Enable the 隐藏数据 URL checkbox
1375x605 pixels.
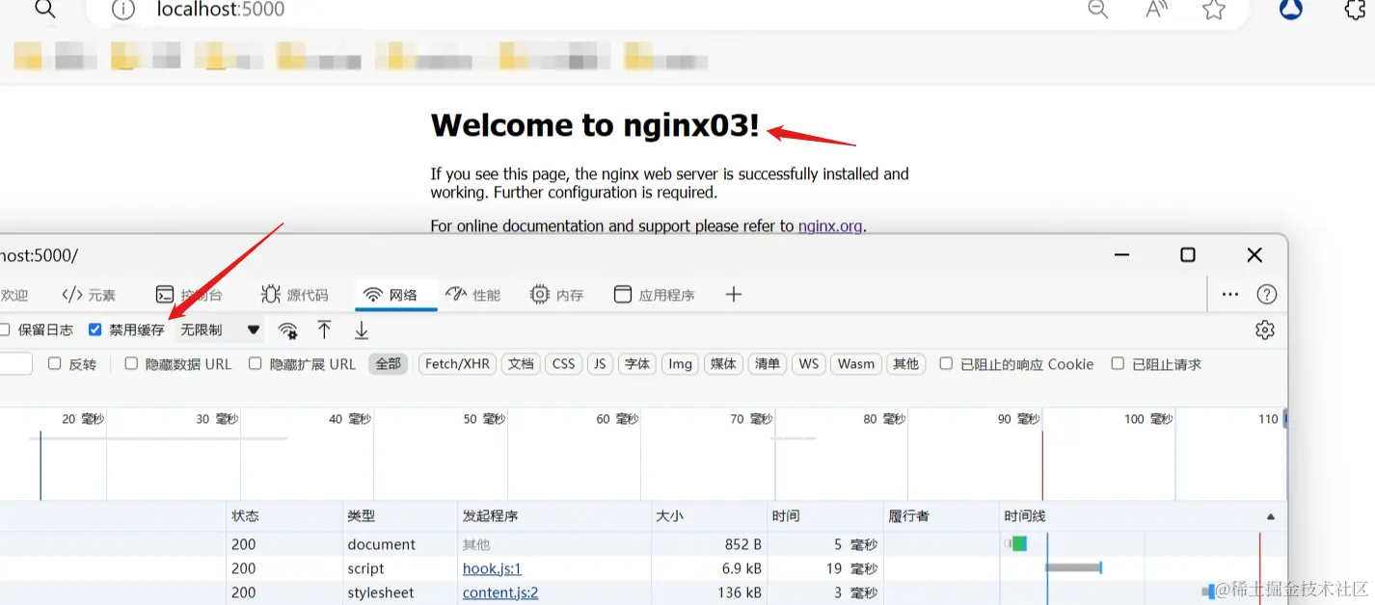tap(131, 363)
